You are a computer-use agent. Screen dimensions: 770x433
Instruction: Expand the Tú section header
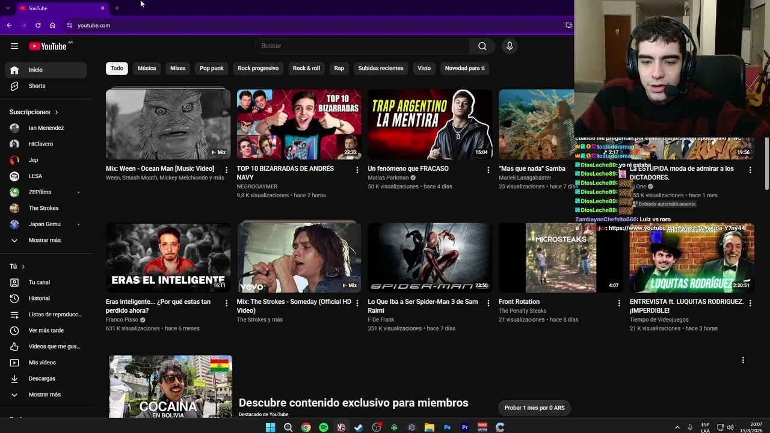17,266
